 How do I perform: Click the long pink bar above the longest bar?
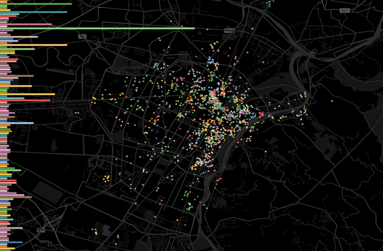(26, 24)
